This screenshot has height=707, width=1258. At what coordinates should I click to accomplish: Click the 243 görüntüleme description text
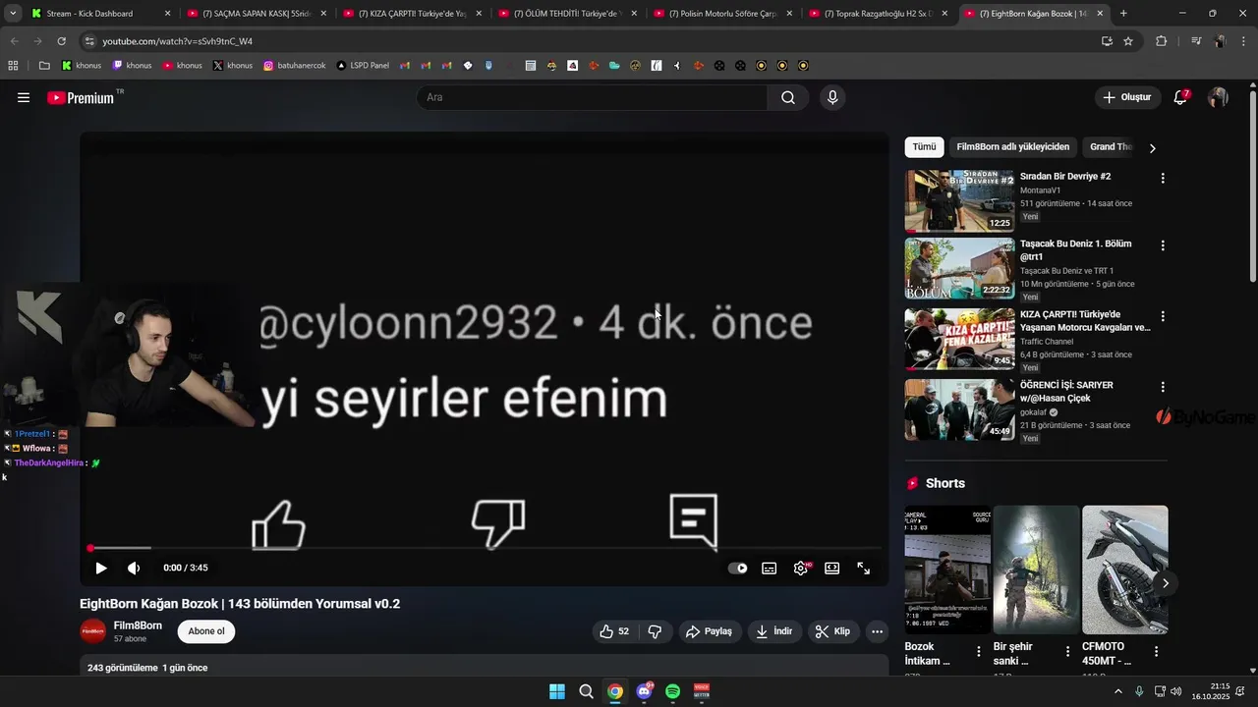[147, 668]
